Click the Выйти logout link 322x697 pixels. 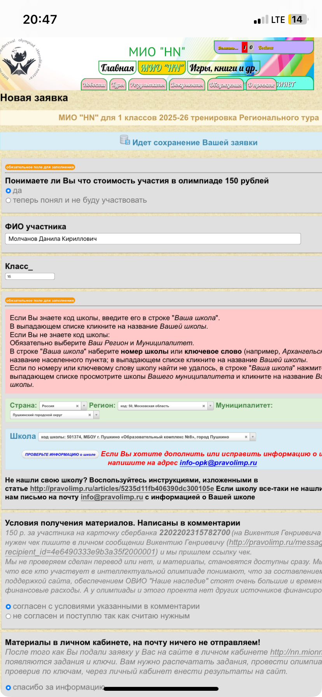pos(266,47)
